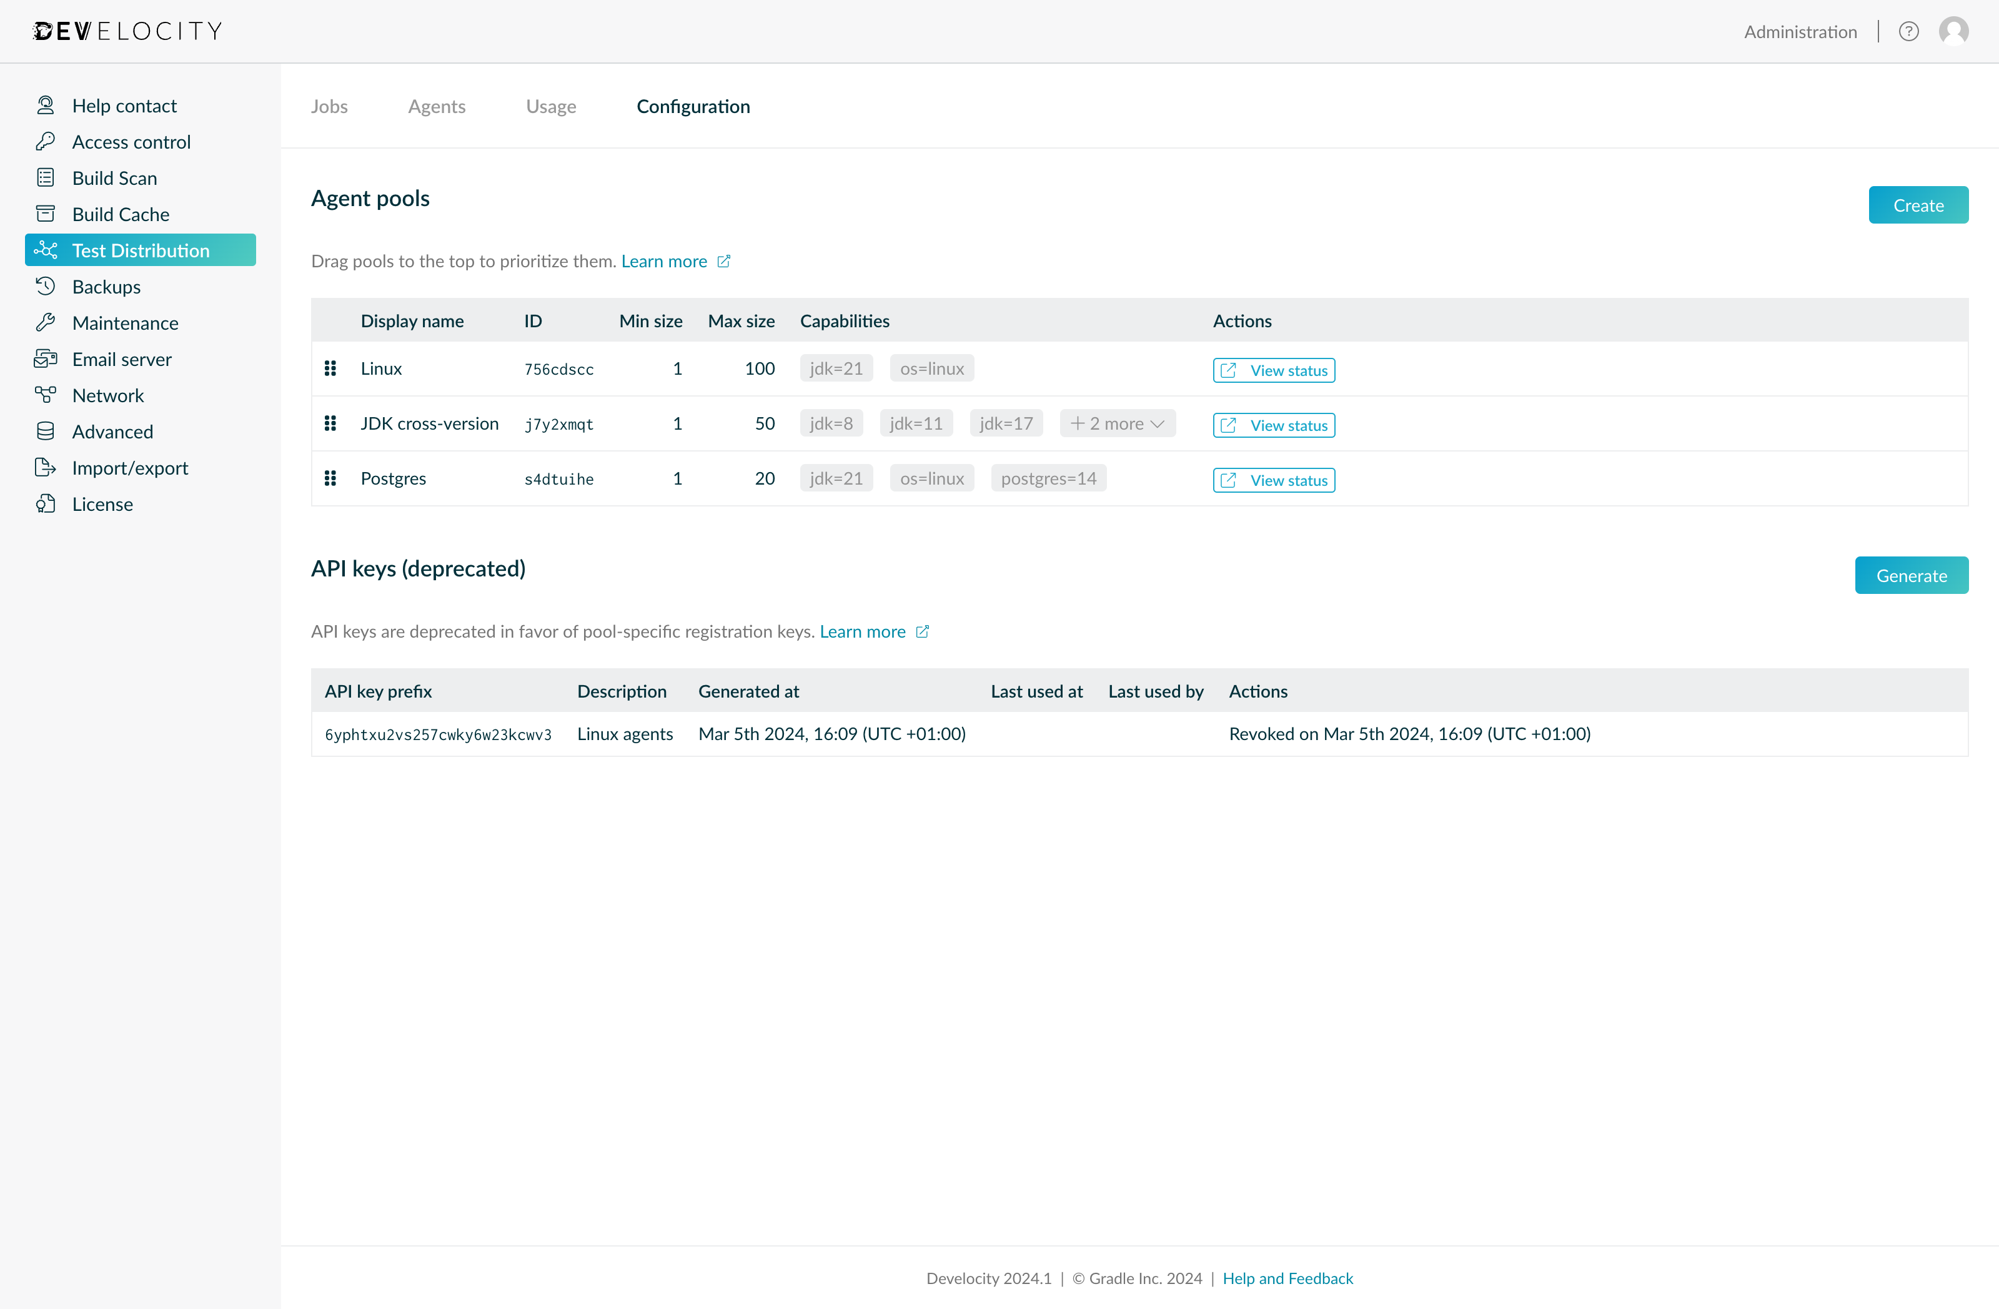Expand the '+2 more' capabilities list
Screen dimensions: 1999x1309
tap(1117, 423)
